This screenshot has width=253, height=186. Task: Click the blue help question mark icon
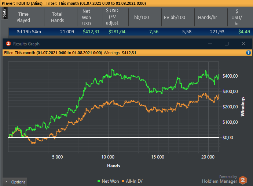(249, 53)
